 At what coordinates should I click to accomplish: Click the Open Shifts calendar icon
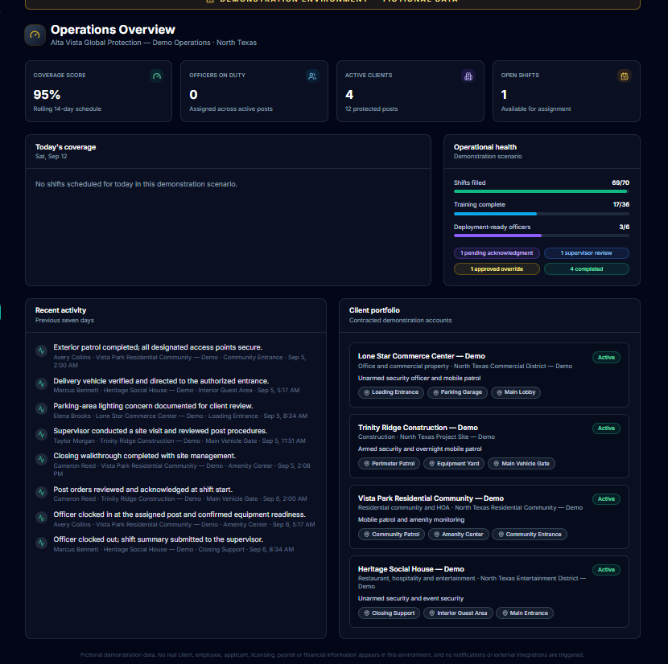624,76
